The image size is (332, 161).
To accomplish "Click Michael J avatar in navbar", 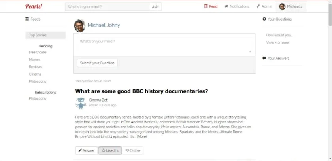I will click(x=282, y=6).
